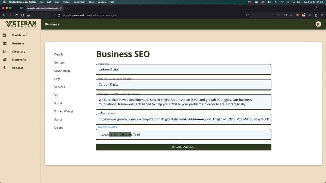
Task: Open the Bookmarks menu
Action: point(79,2)
